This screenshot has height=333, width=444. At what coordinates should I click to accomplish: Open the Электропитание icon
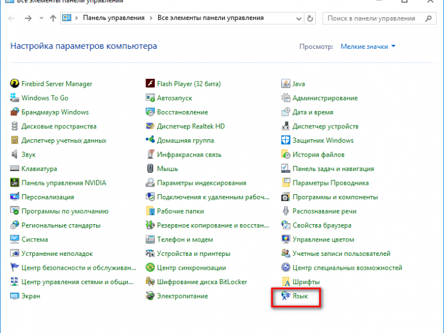pos(150,296)
